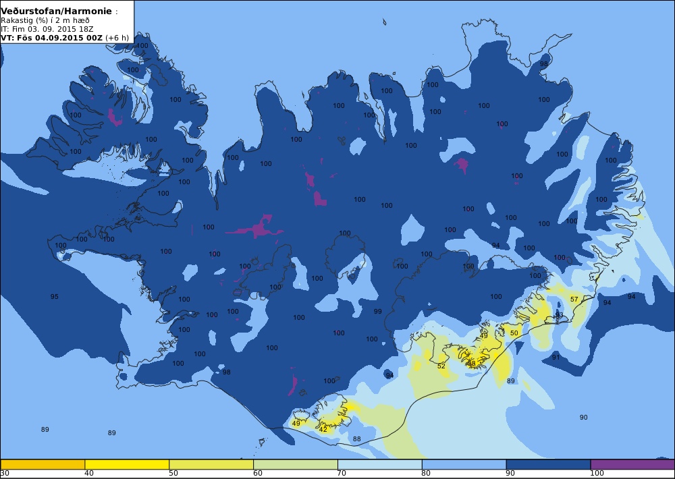Image resolution: width=675 pixels, height=479 pixels.
Task: Click the value 99 in central Iceland
Action: [x=377, y=311]
